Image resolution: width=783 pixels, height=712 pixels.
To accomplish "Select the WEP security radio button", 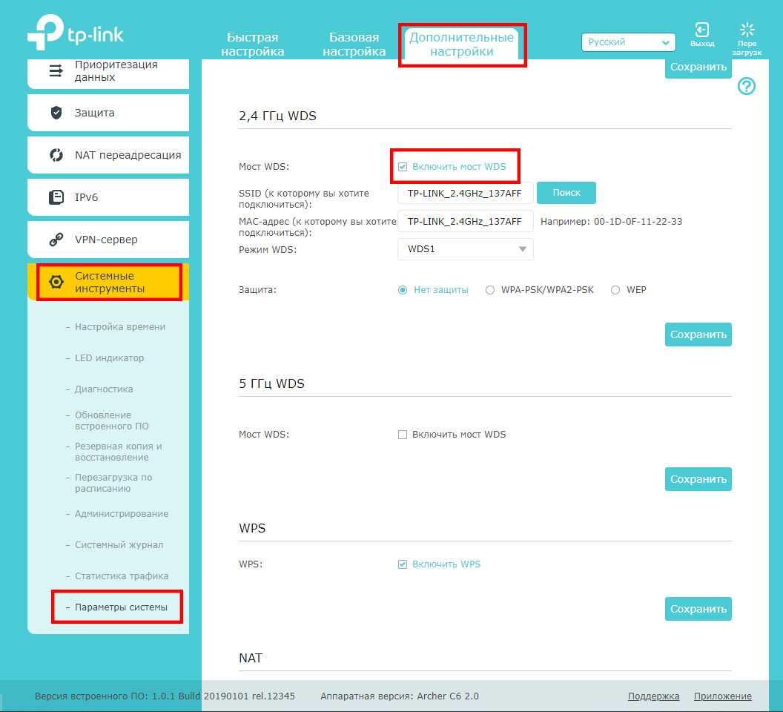I will coord(615,291).
